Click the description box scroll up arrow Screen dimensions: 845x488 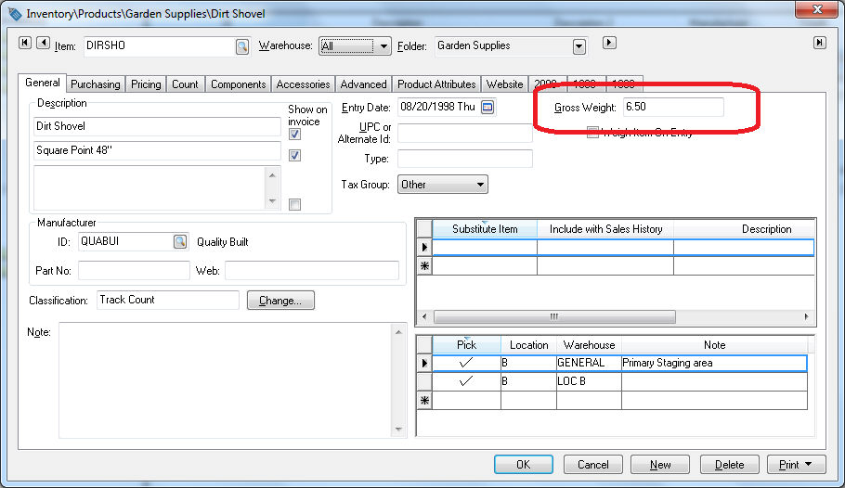[x=272, y=175]
